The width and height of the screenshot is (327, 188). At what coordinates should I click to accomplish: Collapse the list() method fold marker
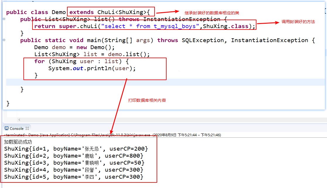pos(4,19)
